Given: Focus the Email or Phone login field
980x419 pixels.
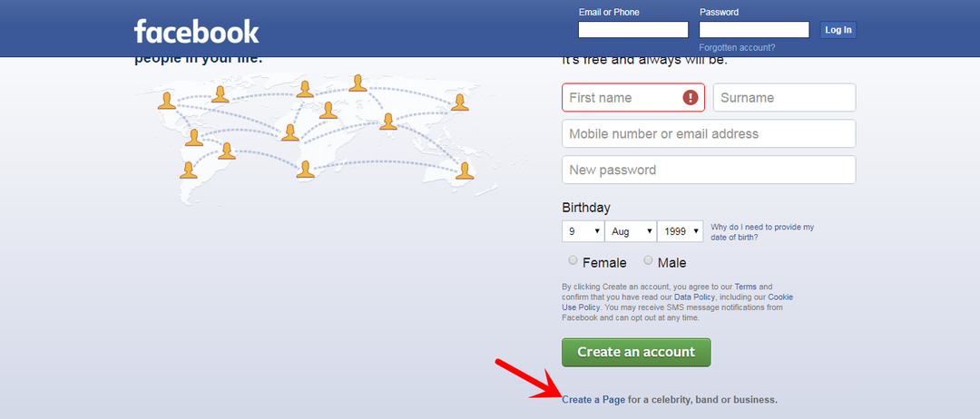Looking at the screenshot, I should pos(633,29).
